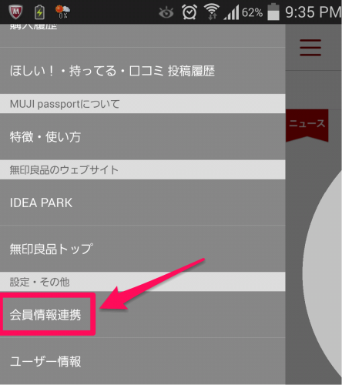
Task: Open 無印良品トップ menu item
Action: point(142,249)
